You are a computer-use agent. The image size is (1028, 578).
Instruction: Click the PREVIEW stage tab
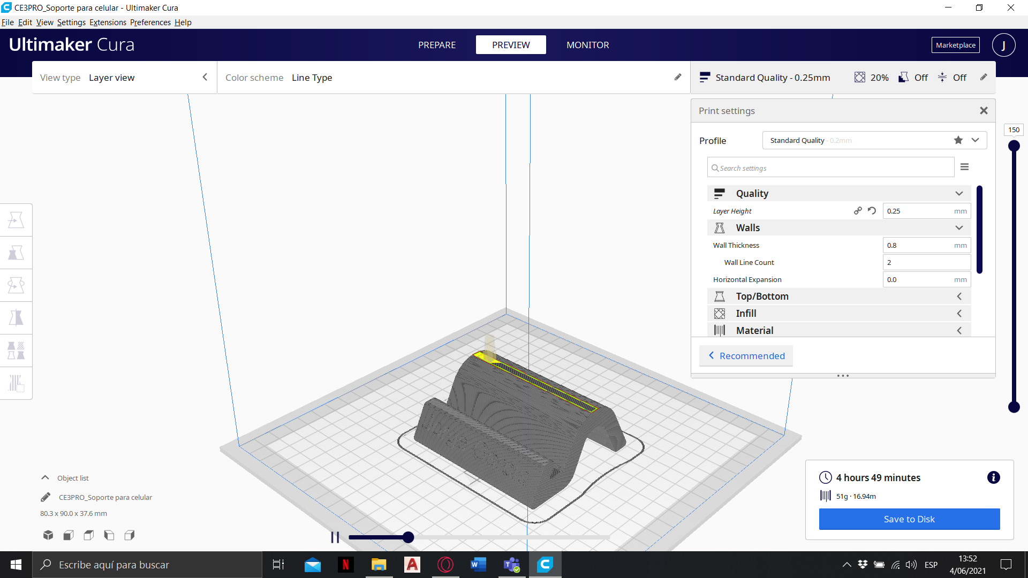511,45
